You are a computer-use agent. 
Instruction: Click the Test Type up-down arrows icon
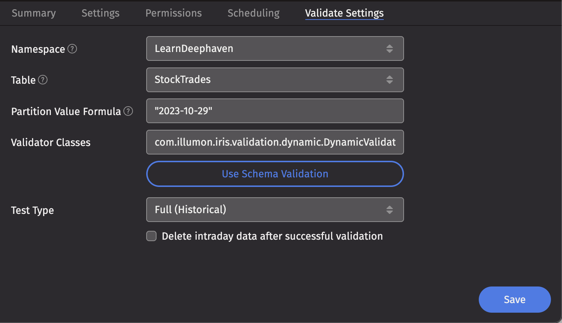(x=390, y=210)
